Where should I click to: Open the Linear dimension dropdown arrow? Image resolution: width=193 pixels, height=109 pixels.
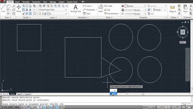(92, 6)
